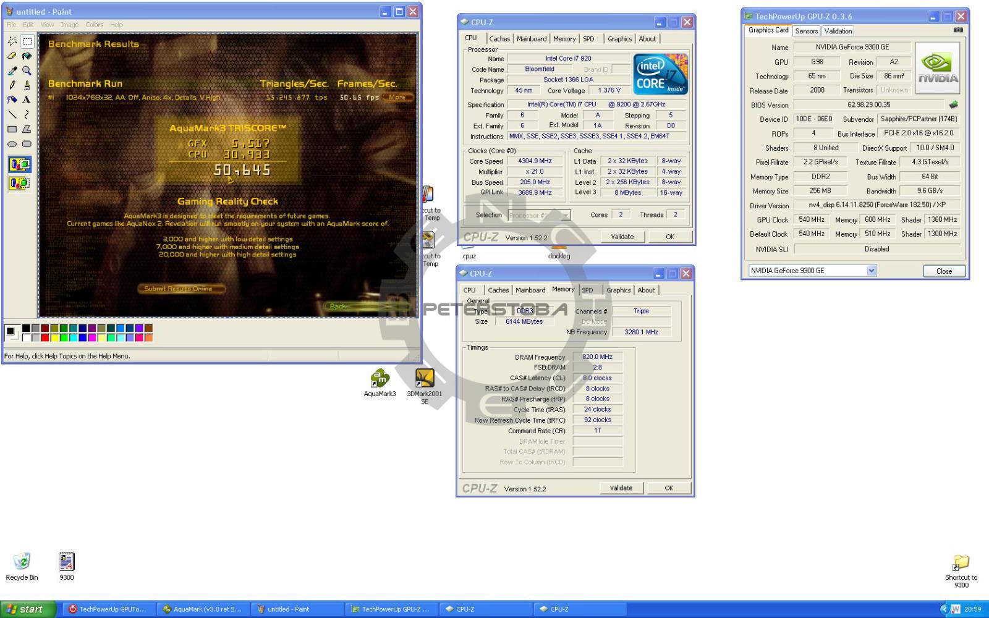
Task: Click OK in CPU-Z memory timings window
Action: (669, 488)
